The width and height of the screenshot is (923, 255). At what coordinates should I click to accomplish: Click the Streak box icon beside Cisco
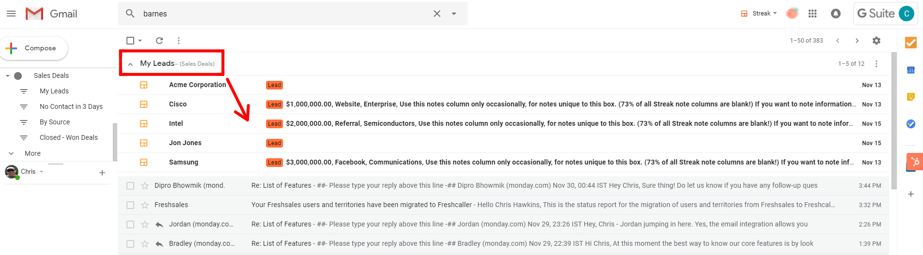coord(143,105)
